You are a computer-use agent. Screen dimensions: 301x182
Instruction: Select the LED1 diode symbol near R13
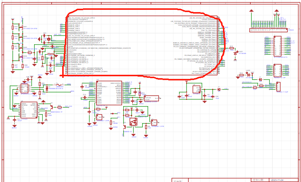click(x=235, y=54)
